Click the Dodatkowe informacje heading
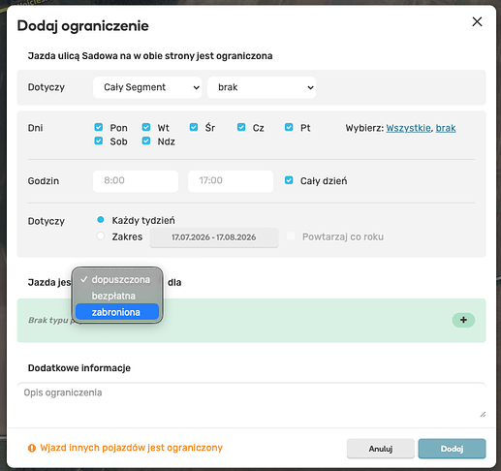Screen dimensions: 501x471 (x=79, y=368)
